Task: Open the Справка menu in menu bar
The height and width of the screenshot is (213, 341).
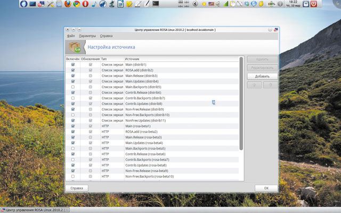Action: coord(106,36)
